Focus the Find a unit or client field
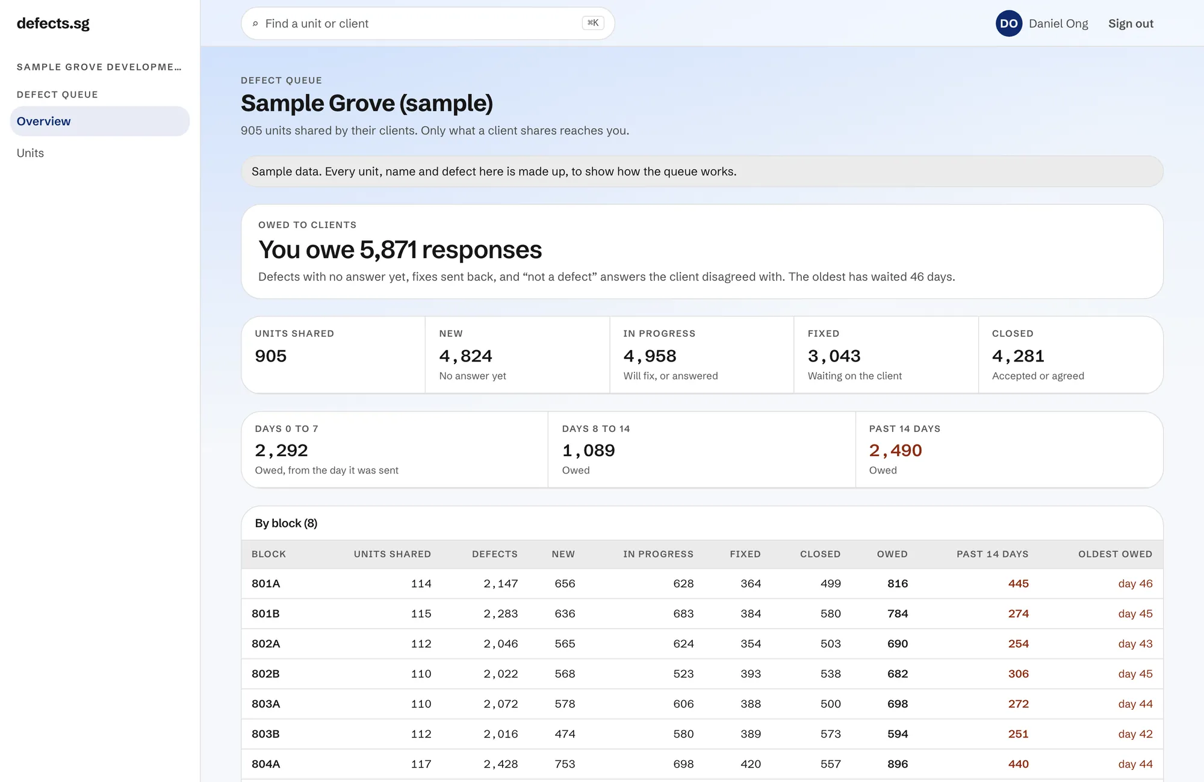The width and height of the screenshot is (1204, 782). [x=427, y=23]
